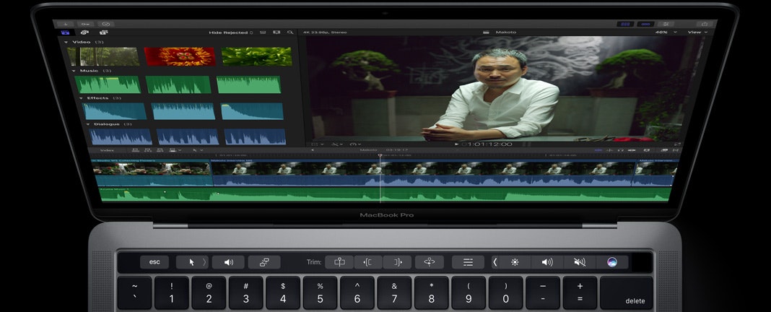Click the timeline playhead marker

coord(380,155)
